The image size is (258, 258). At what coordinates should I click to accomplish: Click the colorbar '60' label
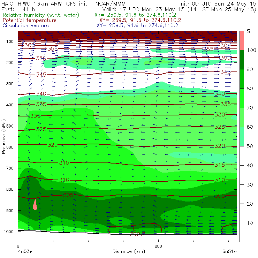pyautogui.click(x=250, y=127)
